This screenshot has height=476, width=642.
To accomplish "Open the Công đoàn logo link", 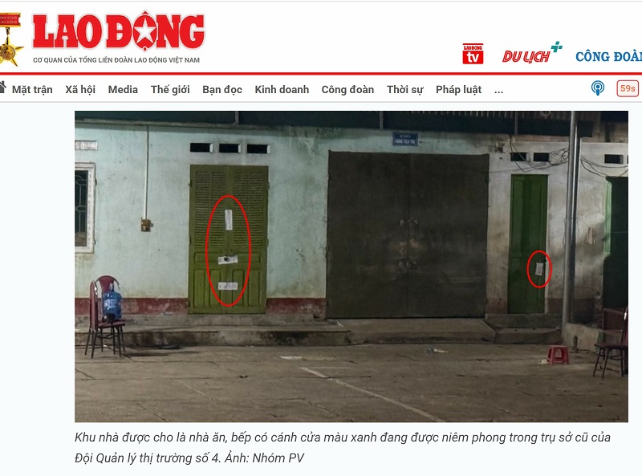I will pyautogui.click(x=608, y=56).
